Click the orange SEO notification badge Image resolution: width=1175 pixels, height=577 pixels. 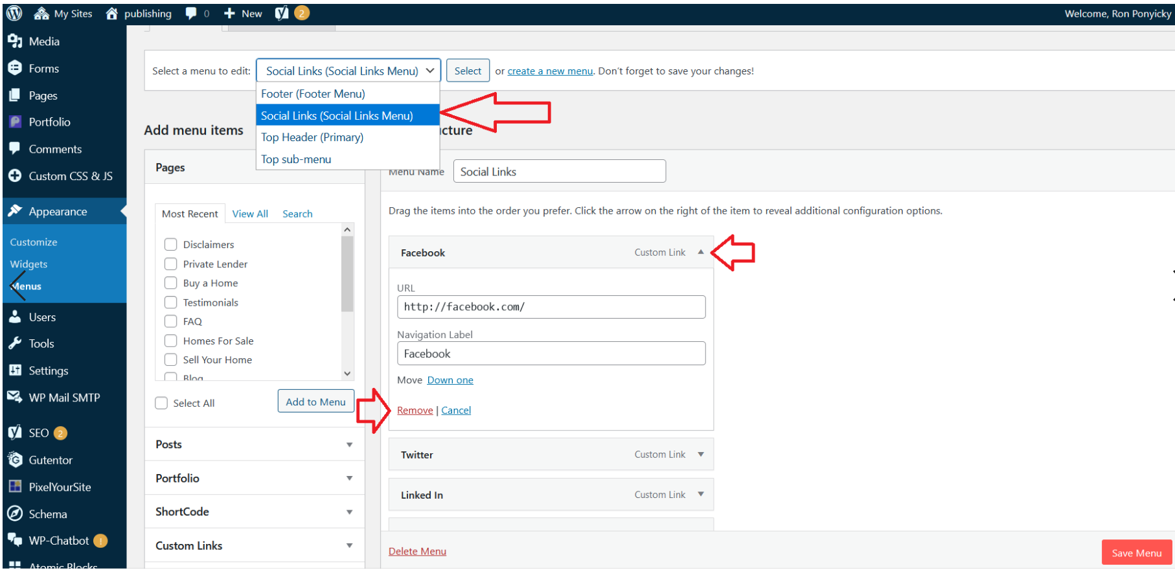tap(60, 433)
